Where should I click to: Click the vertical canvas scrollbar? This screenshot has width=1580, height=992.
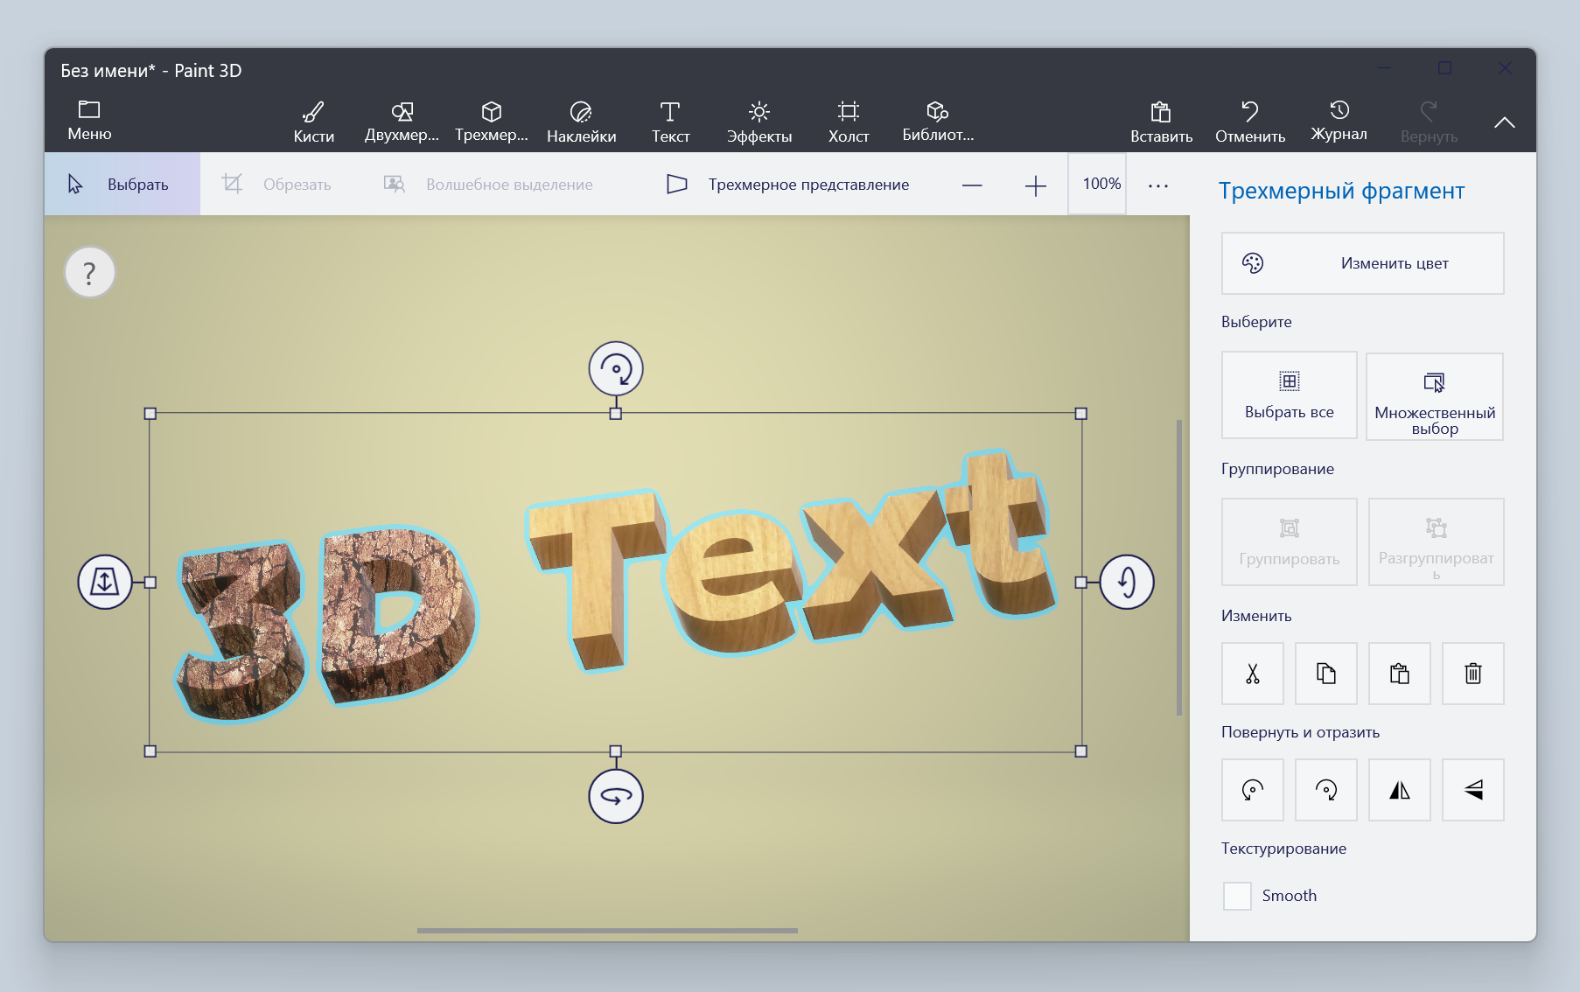coord(1179,567)
